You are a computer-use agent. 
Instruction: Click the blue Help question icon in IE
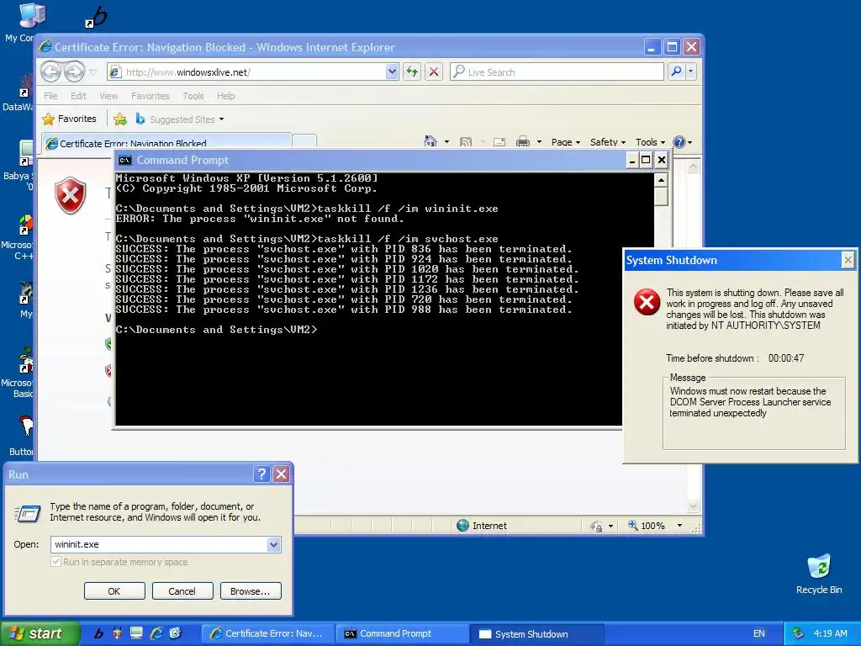(679, 141)
